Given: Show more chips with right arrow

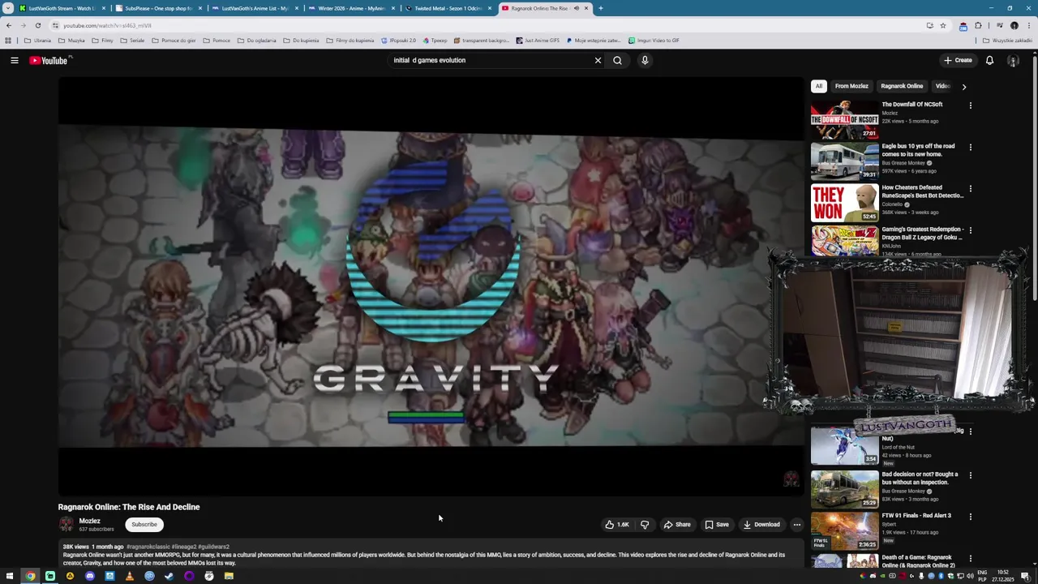Looking at the screenshot, I should [963, 86].
